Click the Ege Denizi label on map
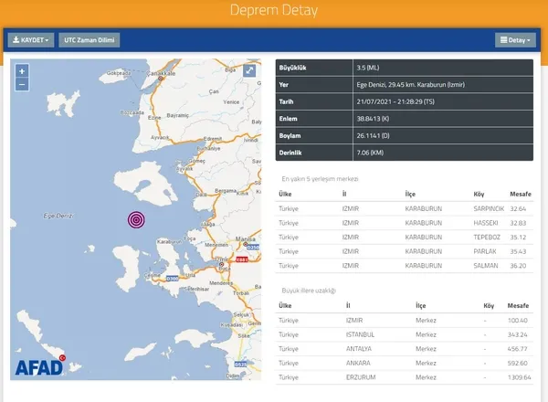Image resolution: width=548 pixels, height=402 pixels. (x=59, y=216)
